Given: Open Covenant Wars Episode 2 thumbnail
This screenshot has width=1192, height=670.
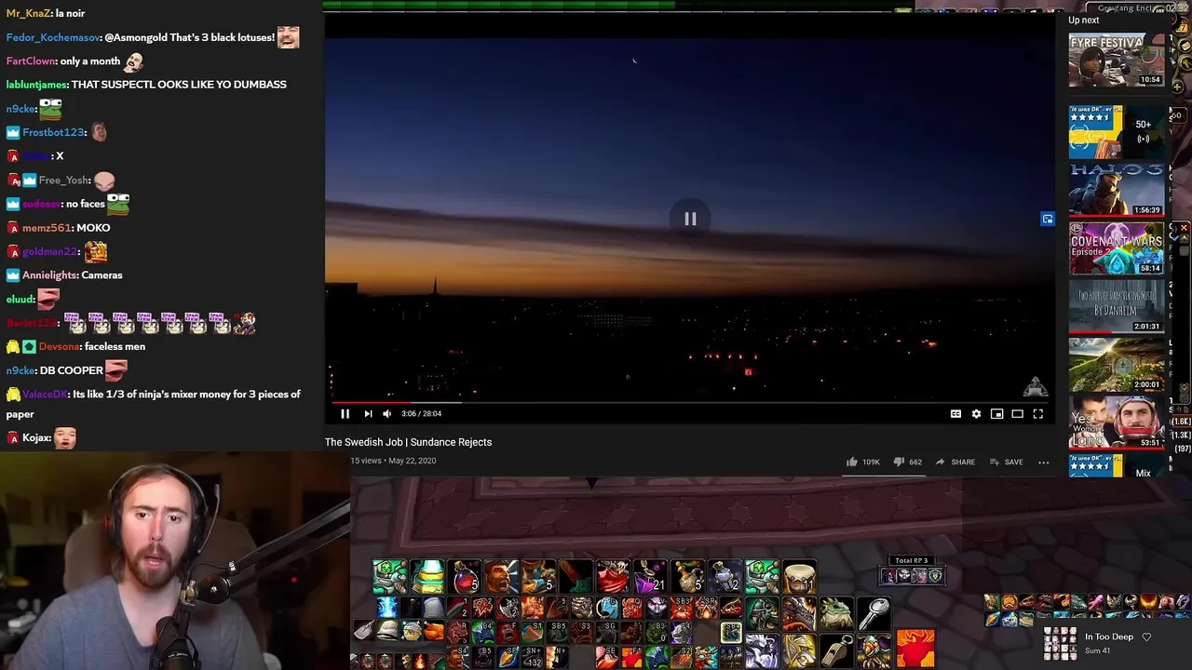Looking at the screenshot, I should coord(1116,248).
